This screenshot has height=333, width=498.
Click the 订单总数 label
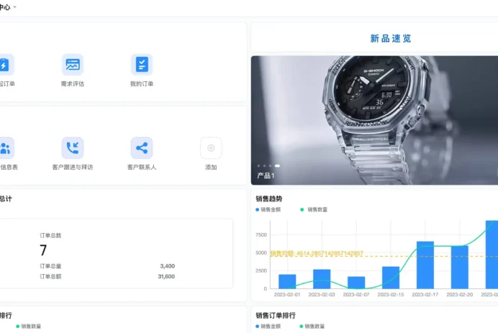50,235
